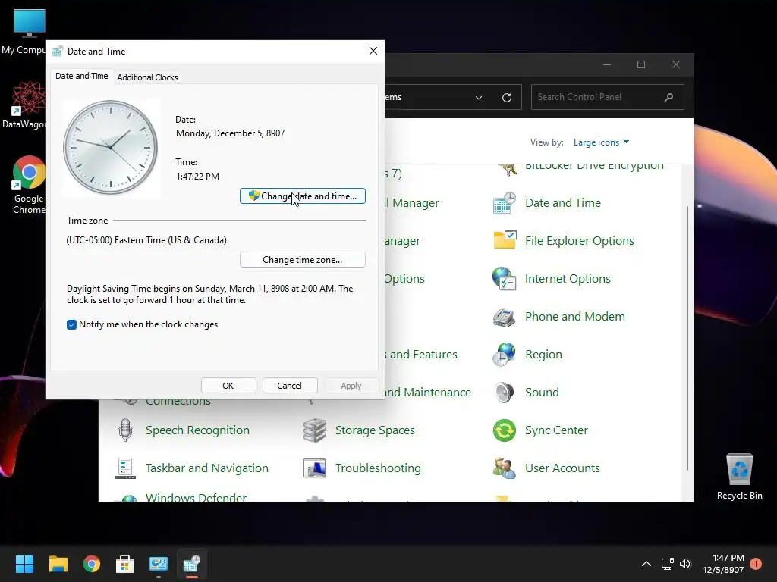Open the Sync Center icon
777x582 pixels.
(504, 430)
